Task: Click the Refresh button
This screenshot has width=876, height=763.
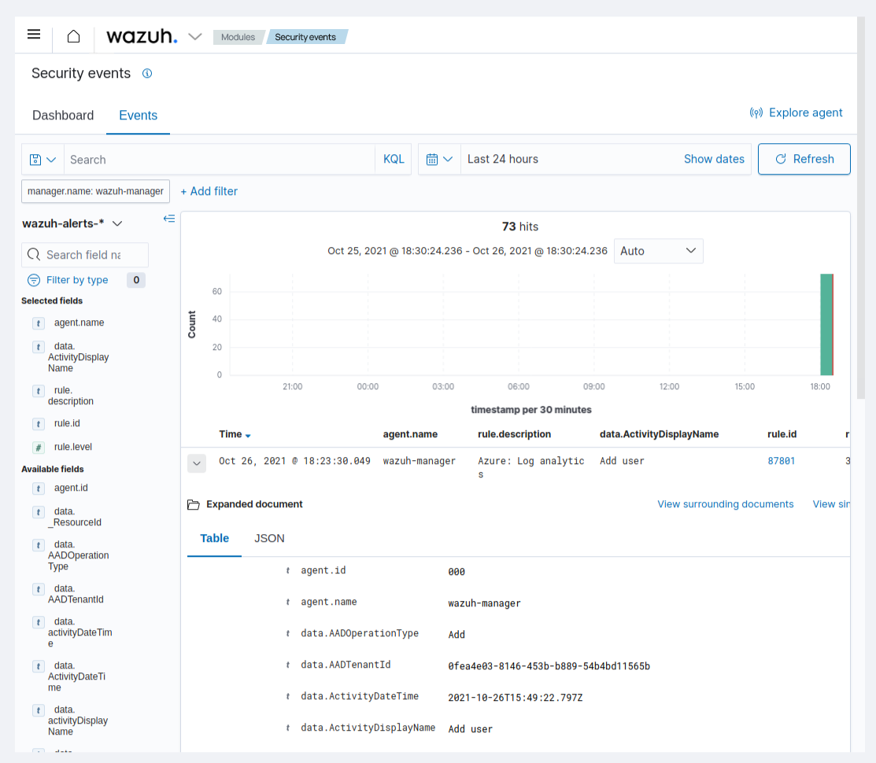Action: pos(804,159)
